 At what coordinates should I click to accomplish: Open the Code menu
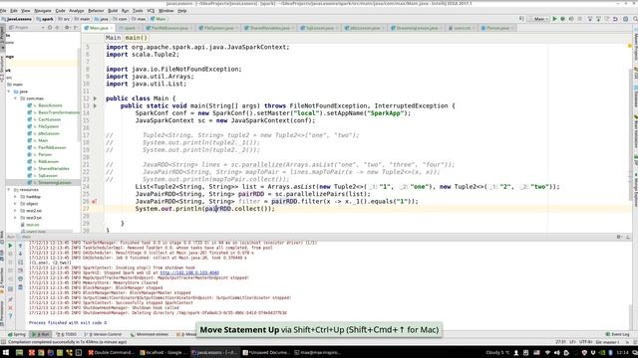pyautogui.click(x=60, y=11)
